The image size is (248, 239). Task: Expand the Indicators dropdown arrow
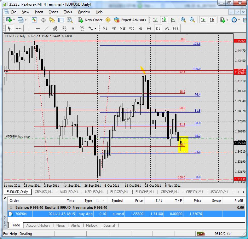click(228, 20)
